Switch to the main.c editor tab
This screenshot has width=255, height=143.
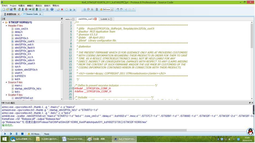(69, 19)
